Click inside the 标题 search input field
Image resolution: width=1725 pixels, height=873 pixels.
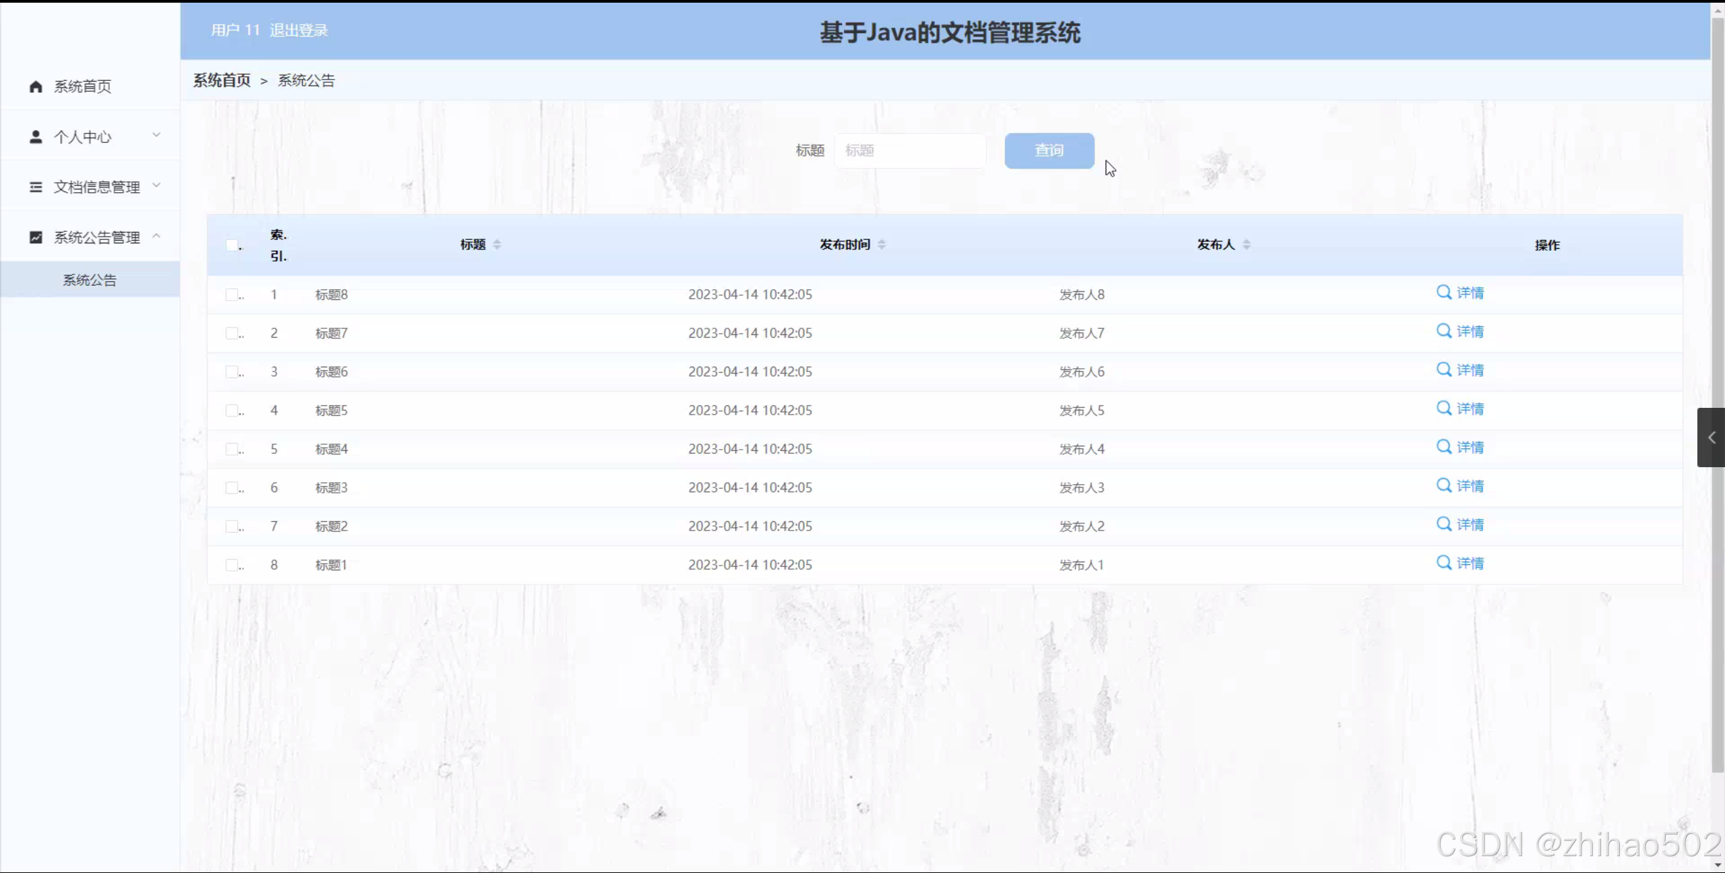[x=911, y=150]
